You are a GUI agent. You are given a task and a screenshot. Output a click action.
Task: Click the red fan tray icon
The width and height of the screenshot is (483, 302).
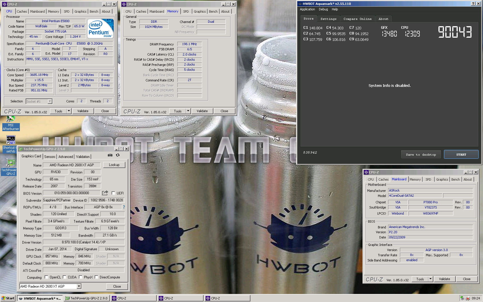click(x=468, y=298)
